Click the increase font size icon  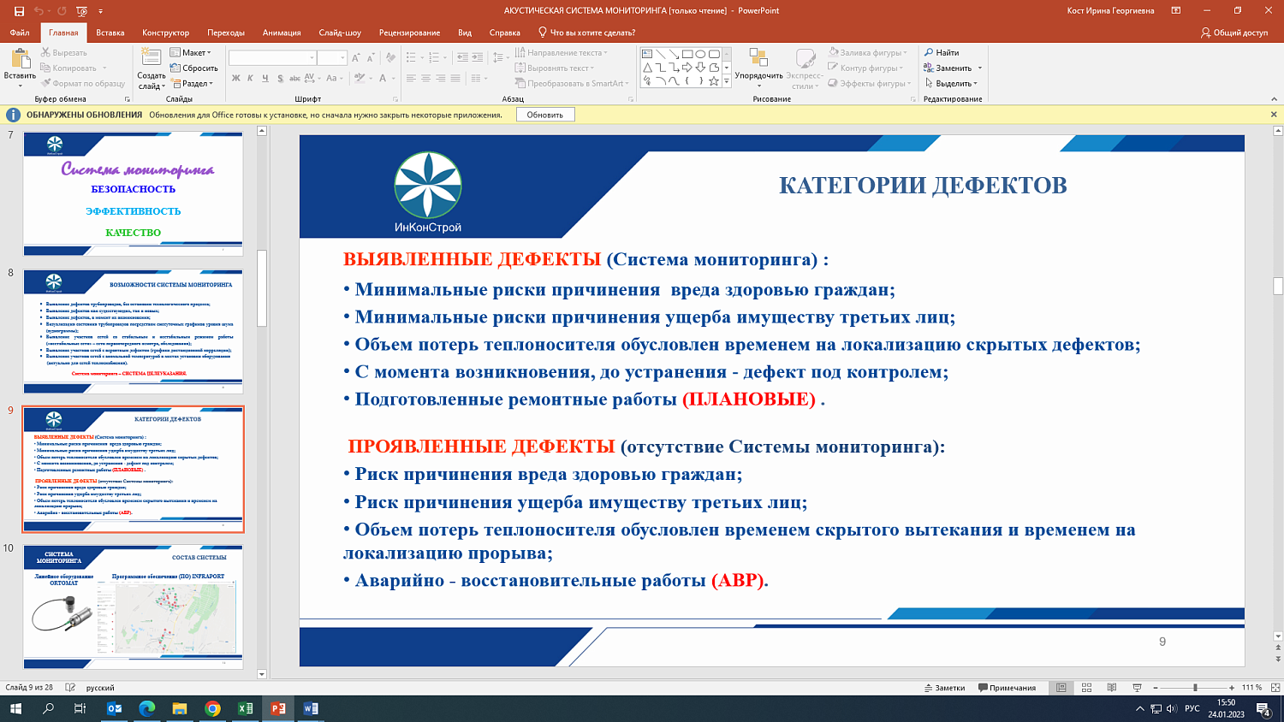pyautogui.click(x=356, y=57)
